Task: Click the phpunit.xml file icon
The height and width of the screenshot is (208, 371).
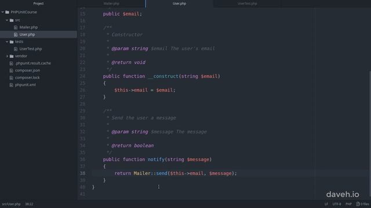Action: [11, 85]
